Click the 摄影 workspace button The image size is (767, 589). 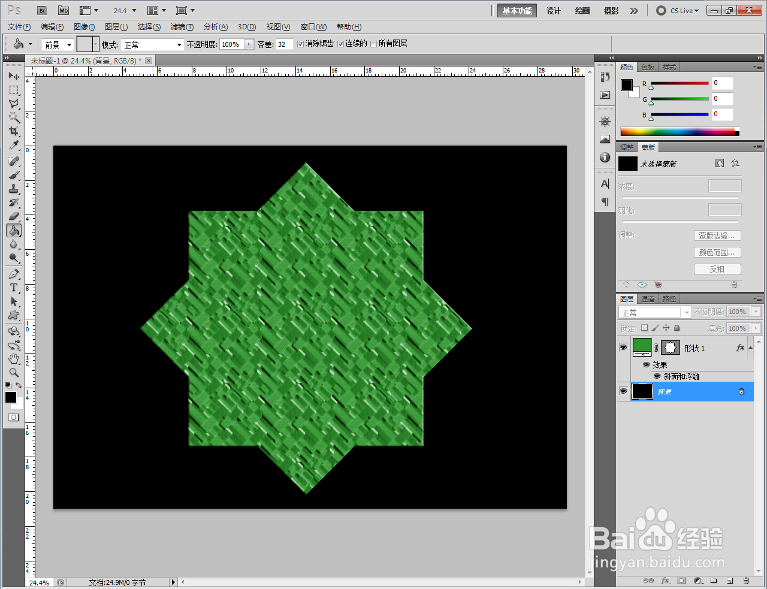click(611, 11)
